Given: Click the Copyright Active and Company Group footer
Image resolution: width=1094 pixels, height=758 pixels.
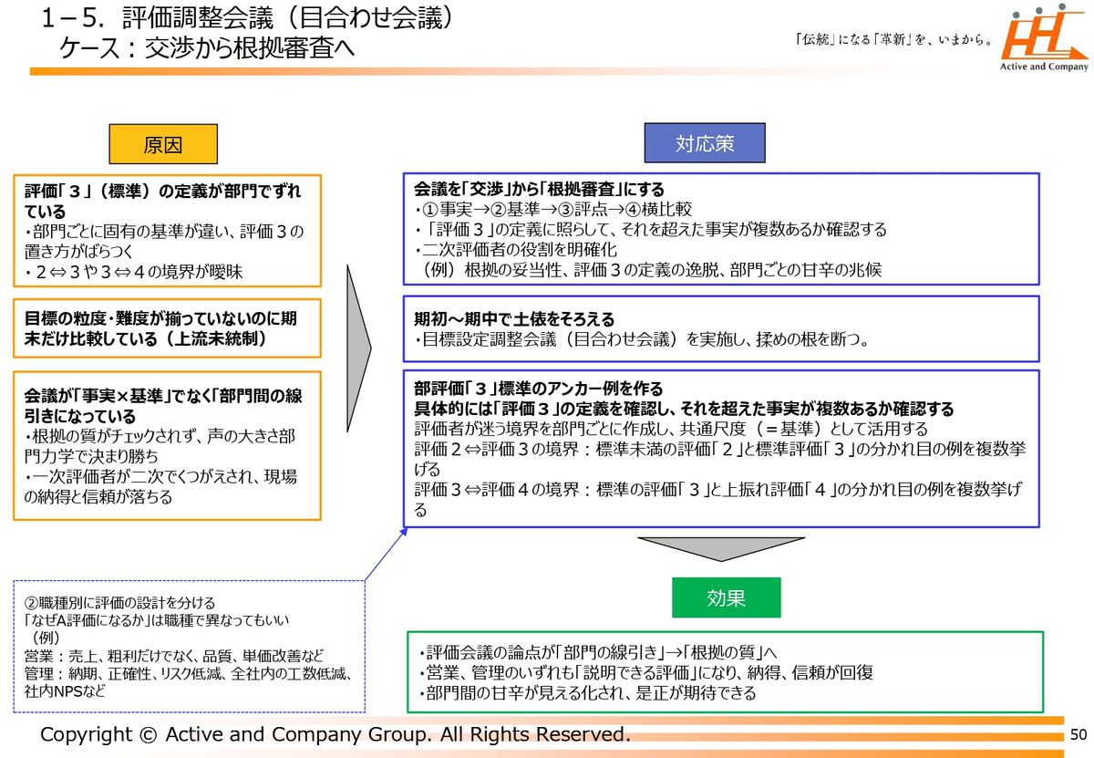Looking at the screenshot, I should point(335,734).
